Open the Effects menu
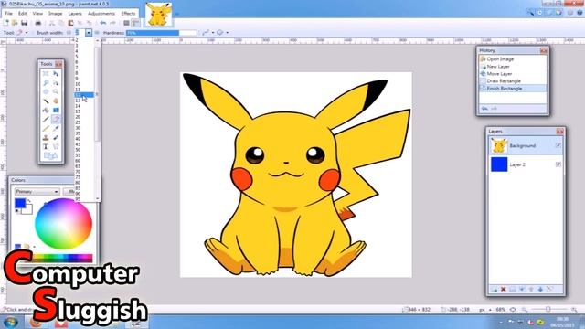The image size is (585, 329). pos(128,13)
